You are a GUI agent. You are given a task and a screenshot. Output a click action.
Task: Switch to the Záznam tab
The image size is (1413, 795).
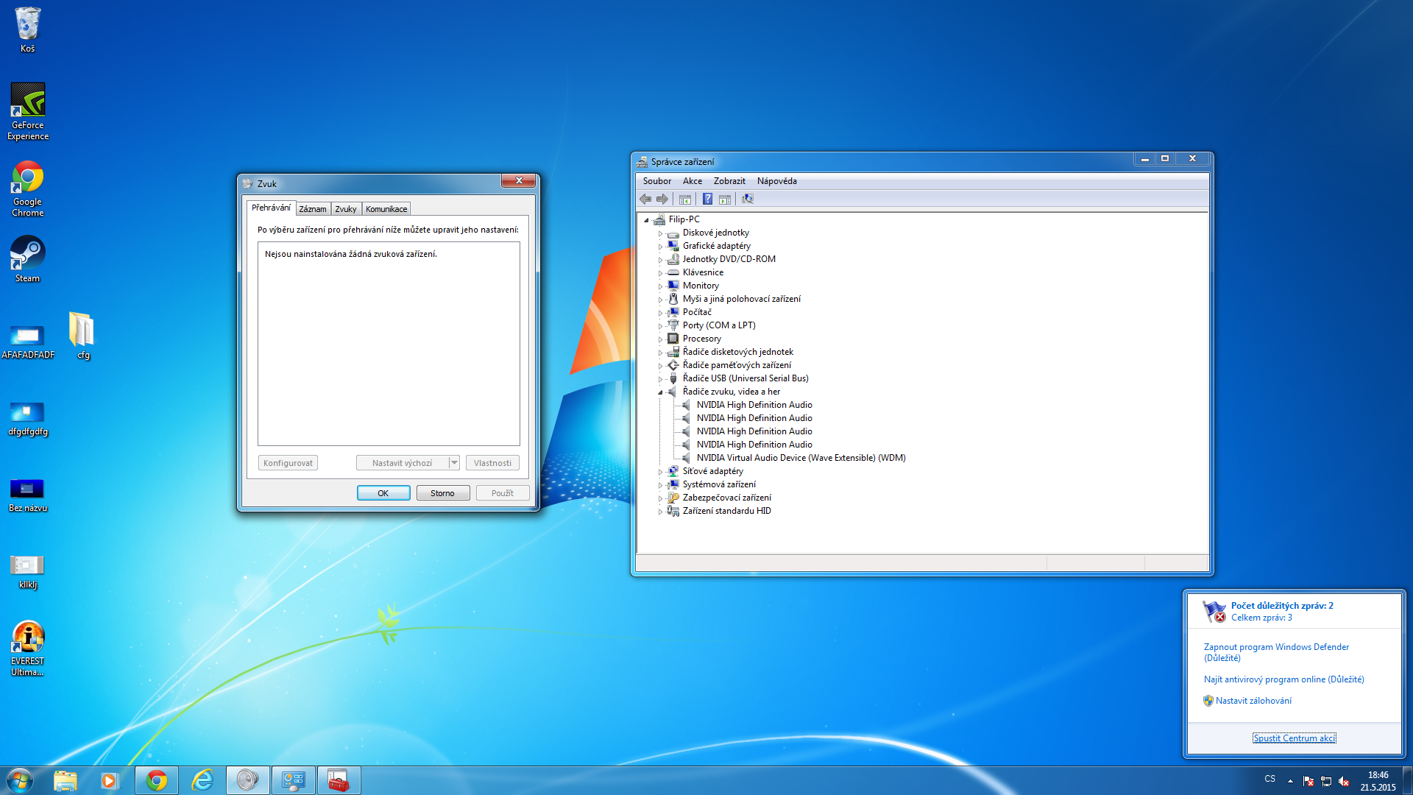tap(312, 209)
